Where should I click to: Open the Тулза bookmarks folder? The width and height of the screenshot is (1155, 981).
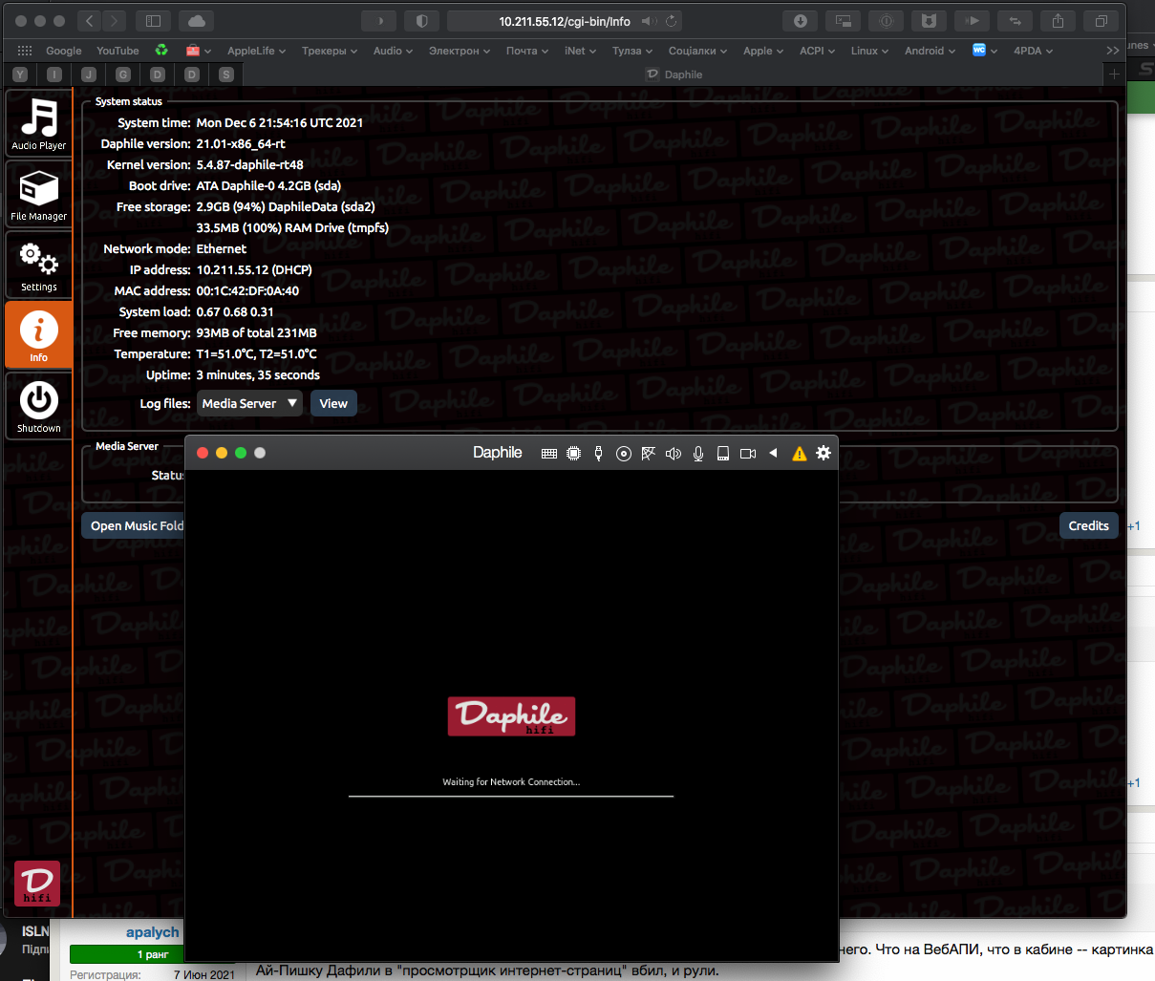coord(632,51)
